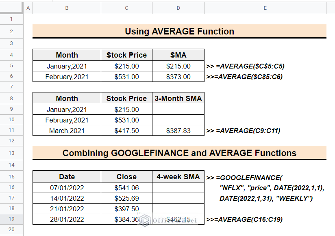Select the $525.69 close price
Screen dimensions: 335x236
point(127,198)
